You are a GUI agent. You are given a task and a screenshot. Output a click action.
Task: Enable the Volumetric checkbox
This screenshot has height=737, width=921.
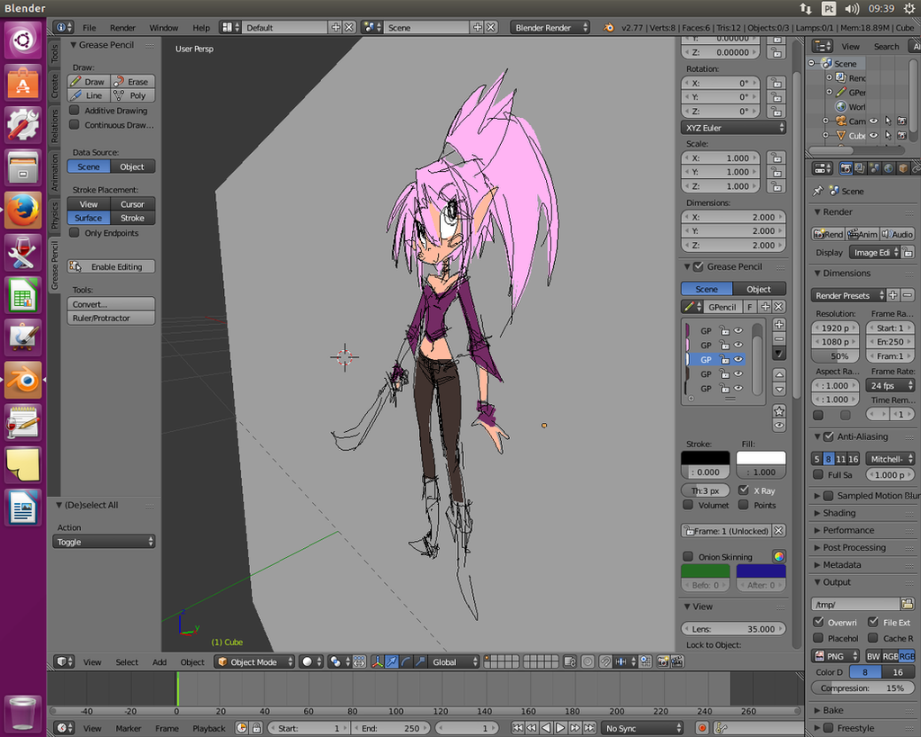688,505
